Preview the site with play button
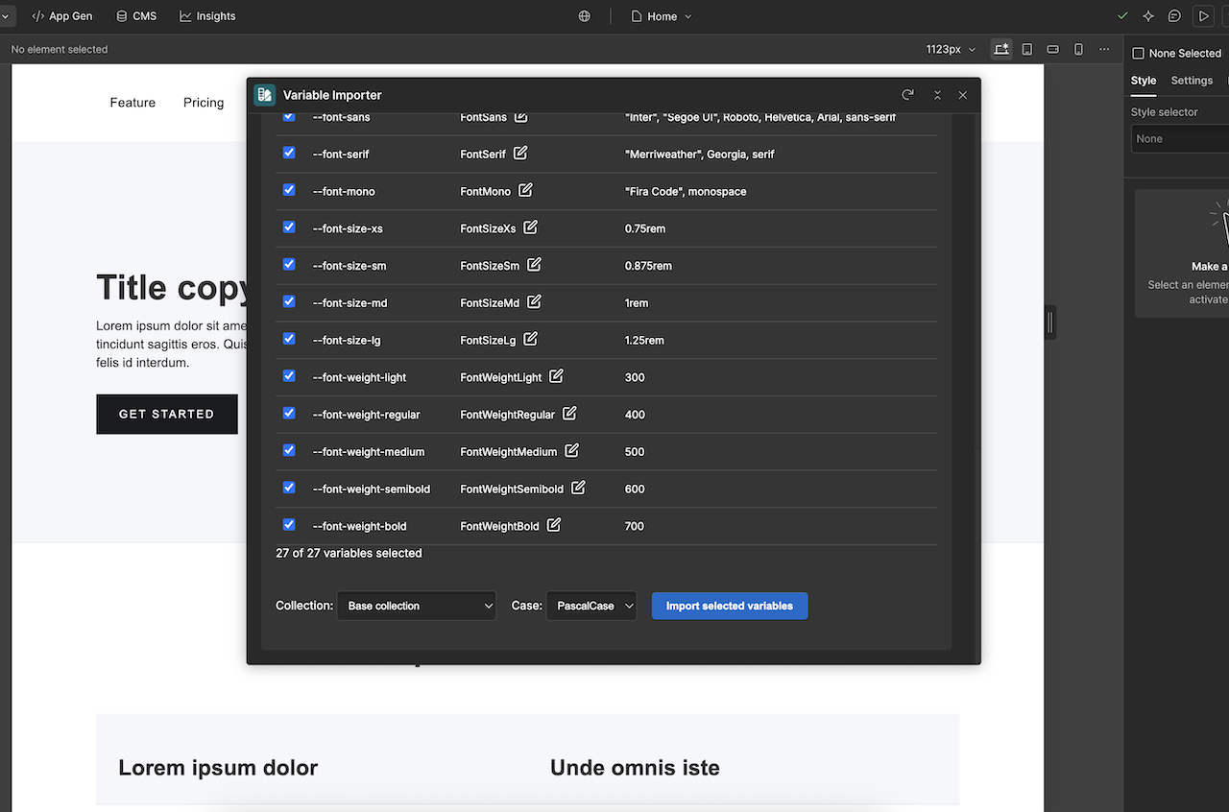 (x=1203, y=16)
